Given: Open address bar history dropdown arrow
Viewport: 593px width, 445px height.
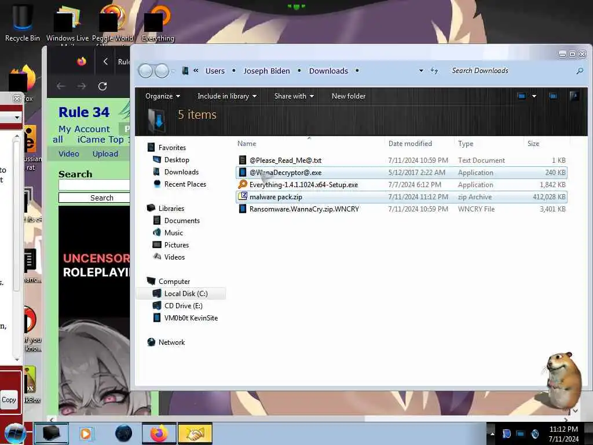Looking at the screenshot, I should (421, 71).
